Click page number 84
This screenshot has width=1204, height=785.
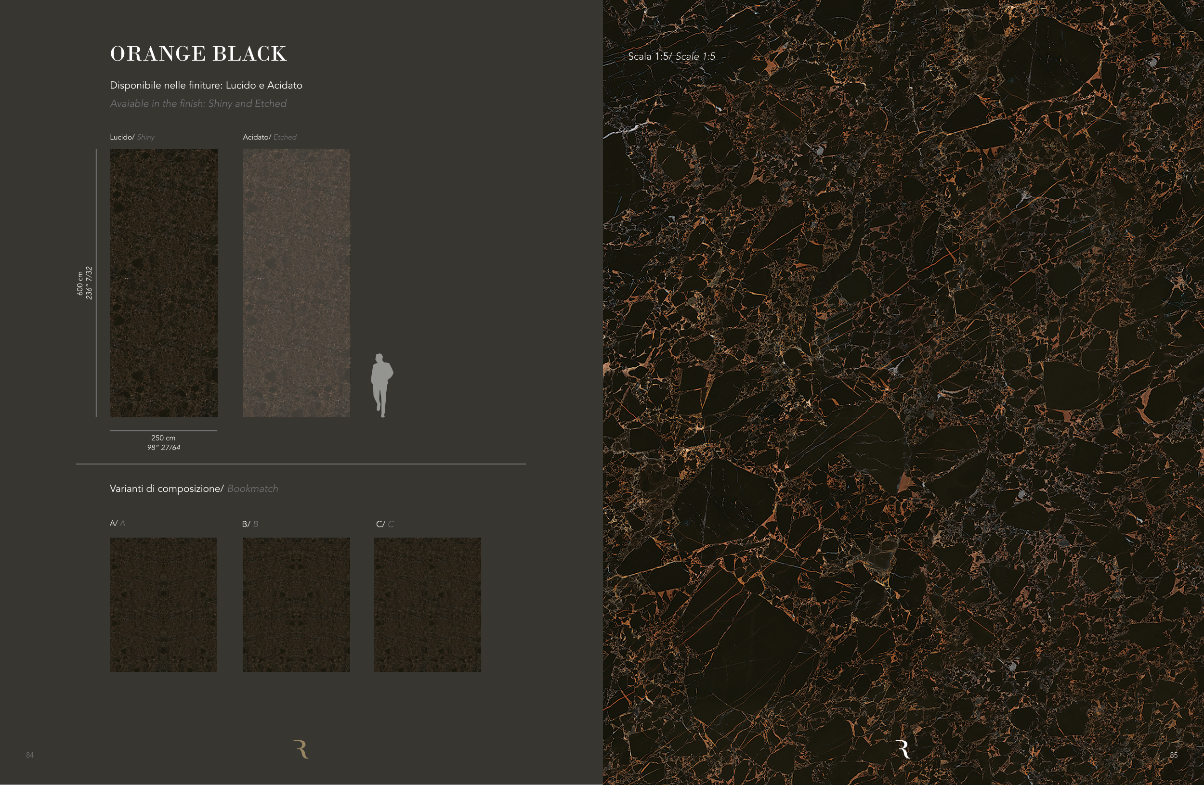pyautogui.click(x=30, y=755)
